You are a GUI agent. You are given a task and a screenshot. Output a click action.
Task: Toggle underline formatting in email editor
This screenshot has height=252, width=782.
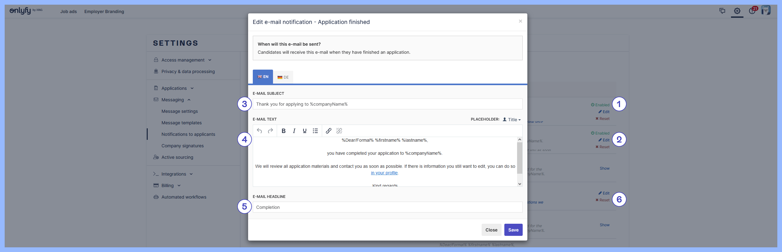(304, 131)
